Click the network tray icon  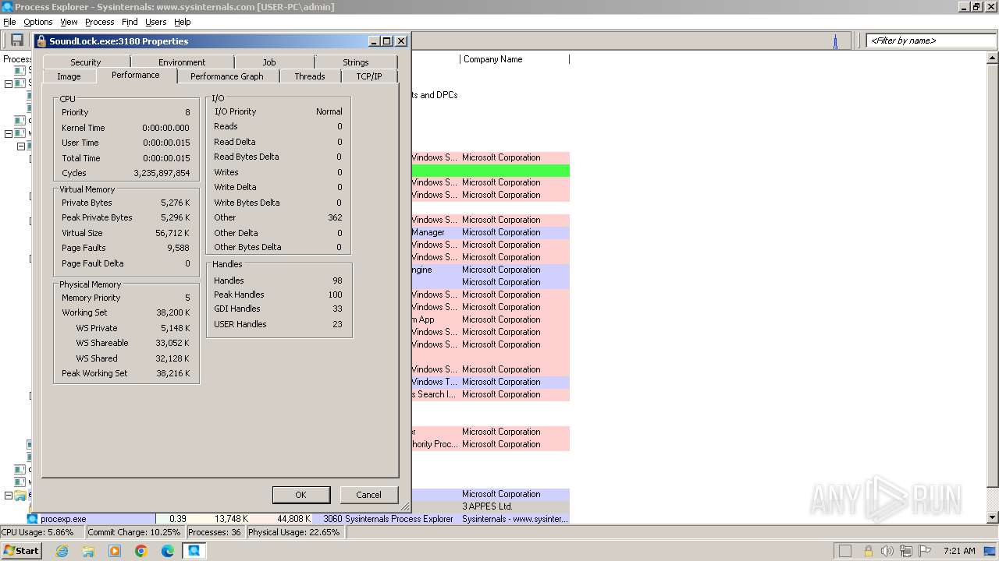pyautogui.click(x=906, y=551)
